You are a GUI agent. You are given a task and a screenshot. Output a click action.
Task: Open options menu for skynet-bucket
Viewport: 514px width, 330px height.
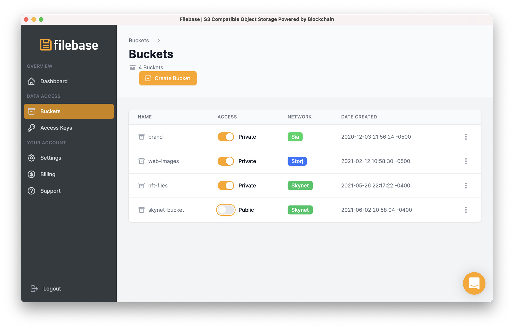tap(466, 210)
